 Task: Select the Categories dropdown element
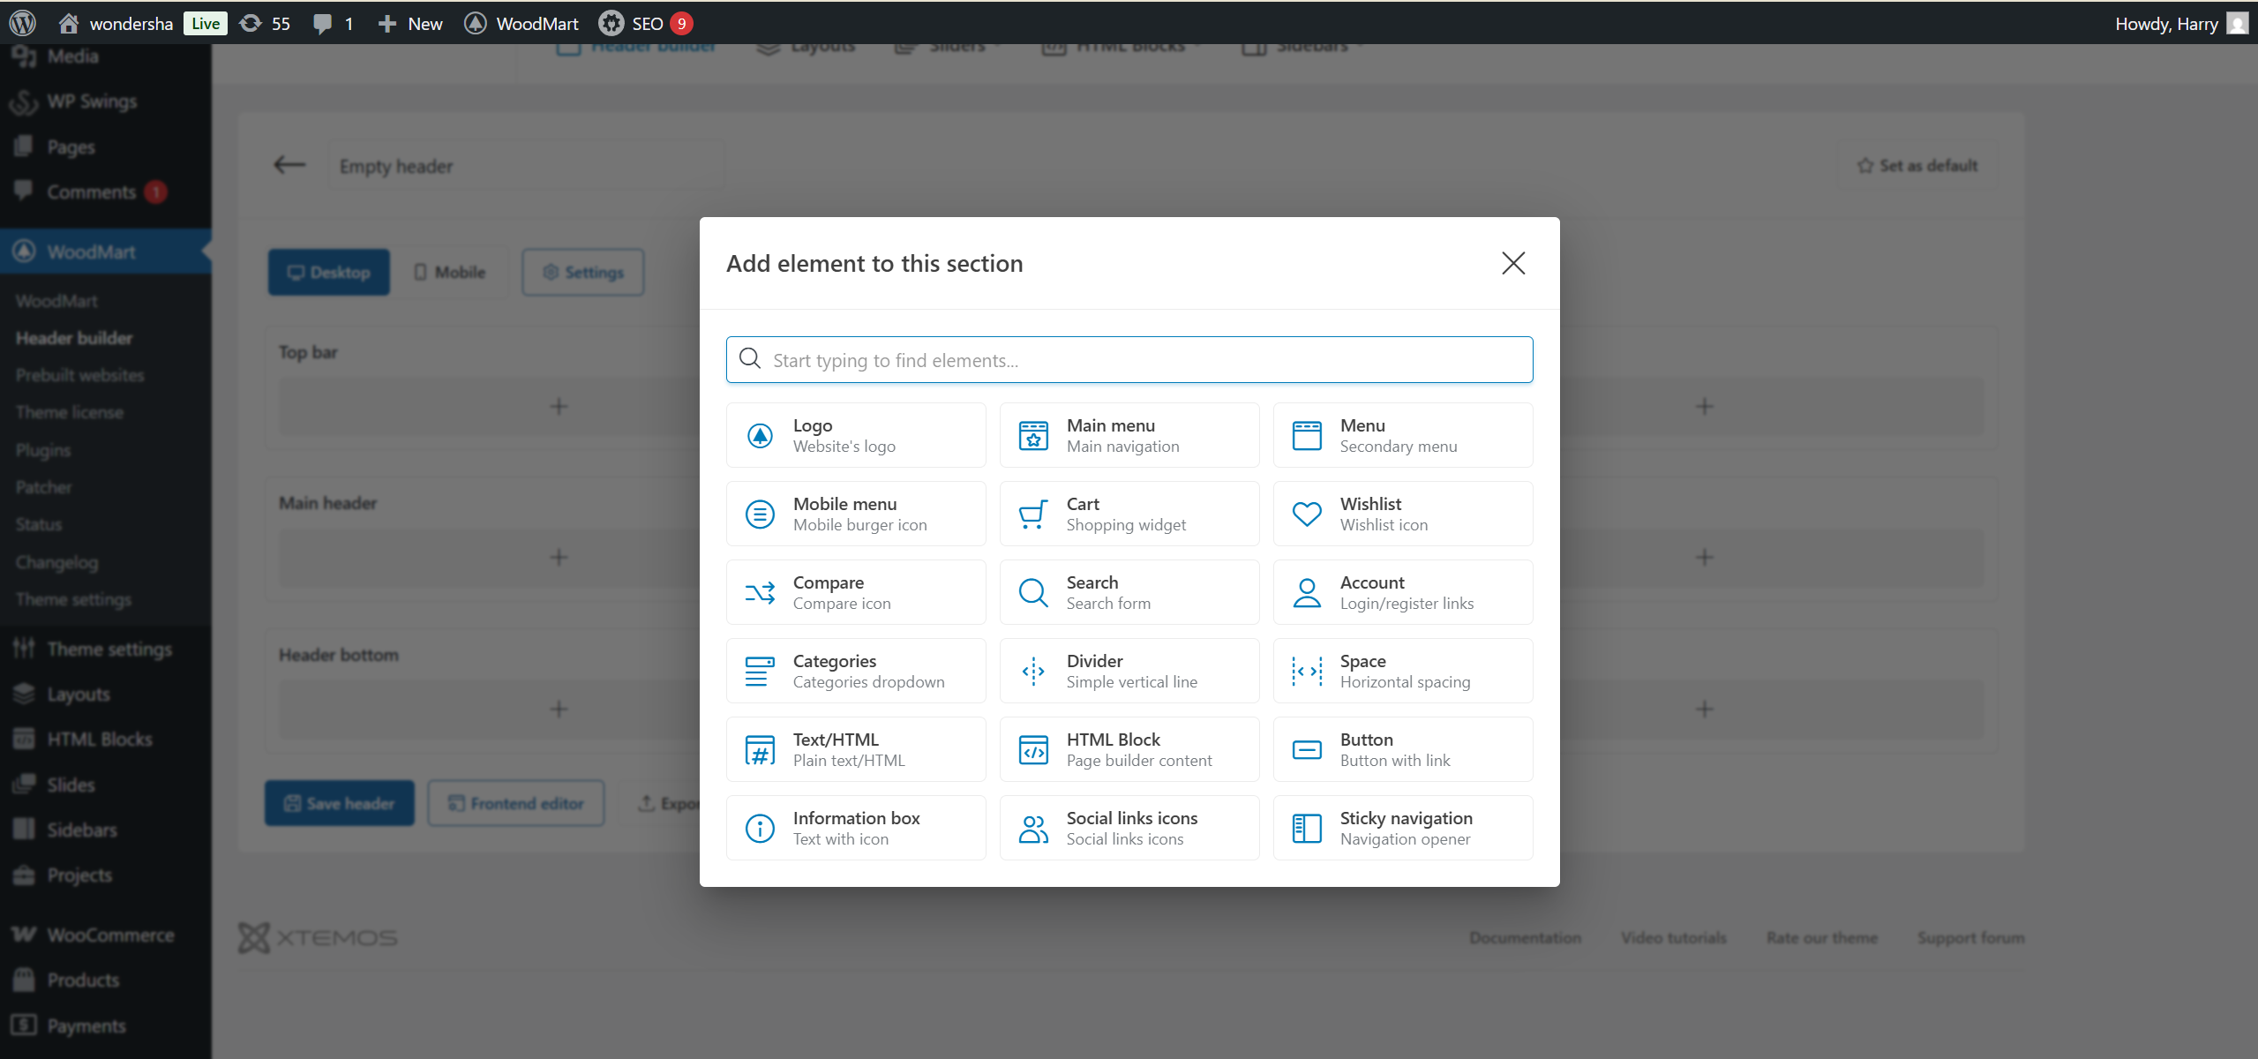tap(855, 671)
